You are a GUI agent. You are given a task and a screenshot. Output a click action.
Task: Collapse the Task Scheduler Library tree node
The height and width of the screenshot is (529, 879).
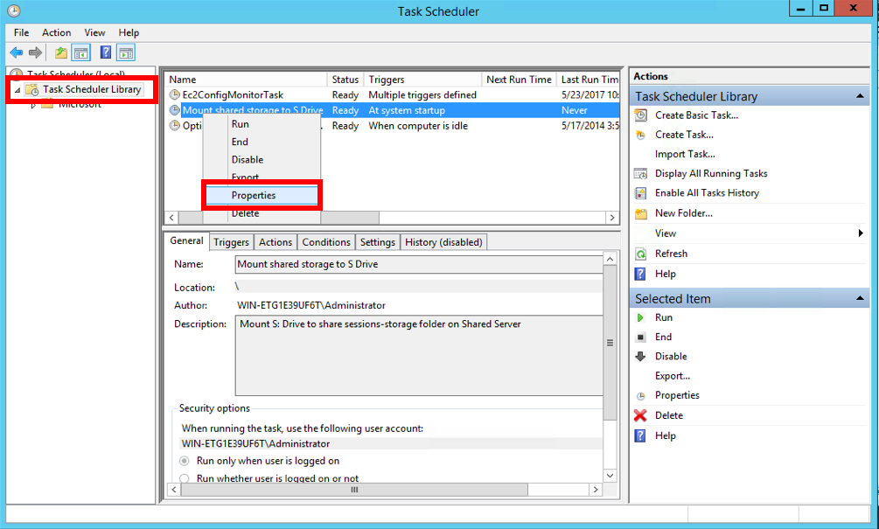coord(17,90)
